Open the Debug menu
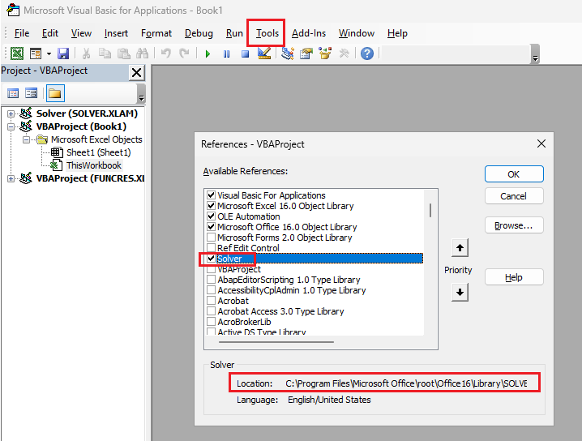The height and width of the screenshot is (441, 582). [199, 33]
